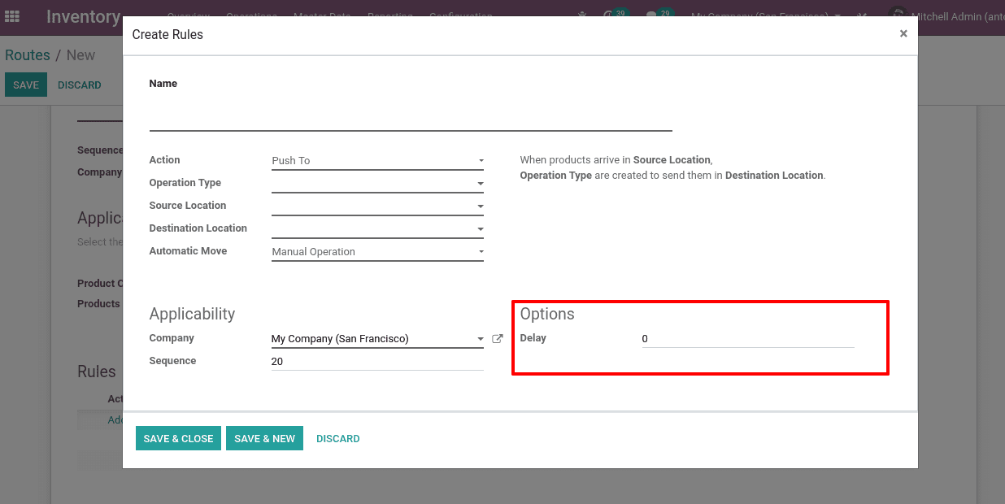Go back via Routes breadcrumb link
1005x504 pixels.
(28, 55)
